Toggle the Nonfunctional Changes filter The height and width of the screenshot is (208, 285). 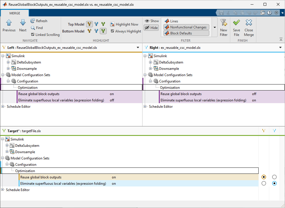click(186, 27)
